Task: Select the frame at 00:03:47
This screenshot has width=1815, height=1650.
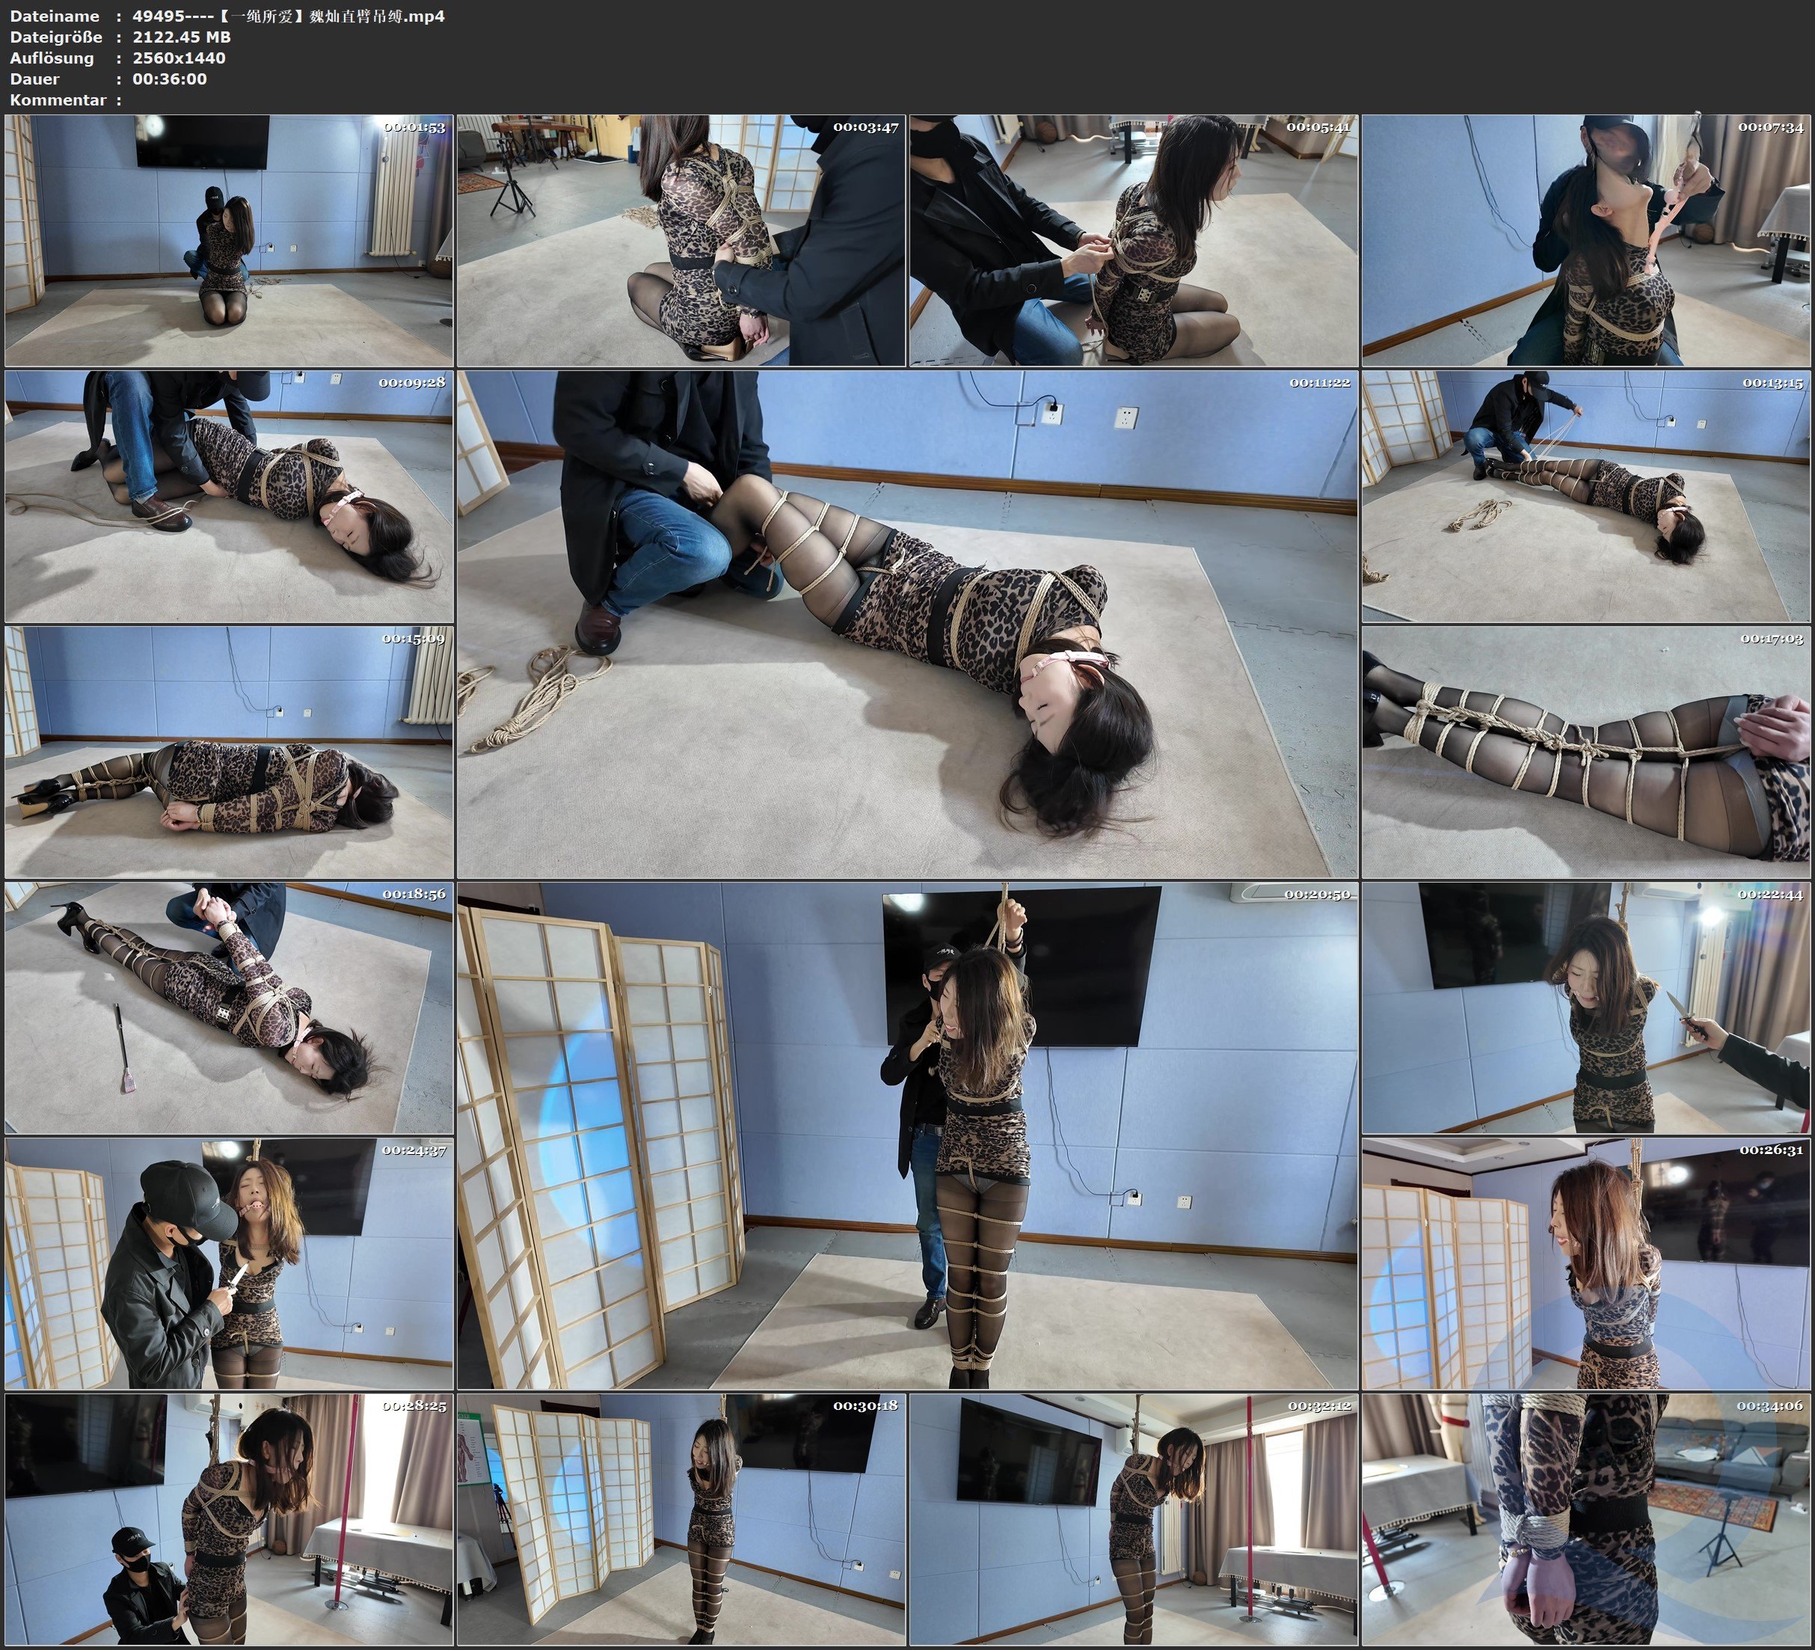Action: pyautogui.click(x=681, y=239)
